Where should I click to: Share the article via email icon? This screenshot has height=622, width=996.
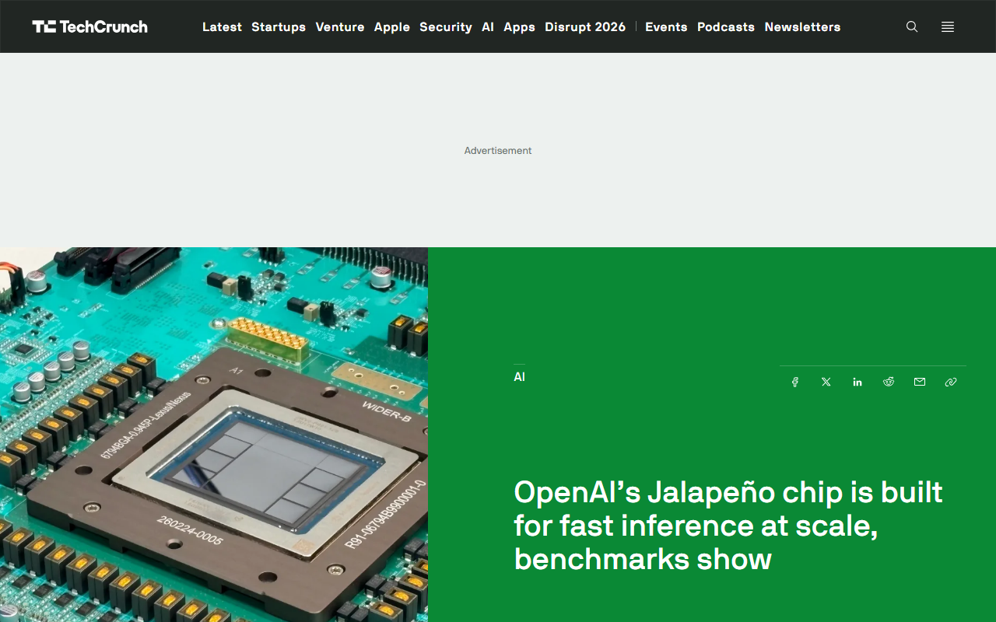tap(920, 382)
